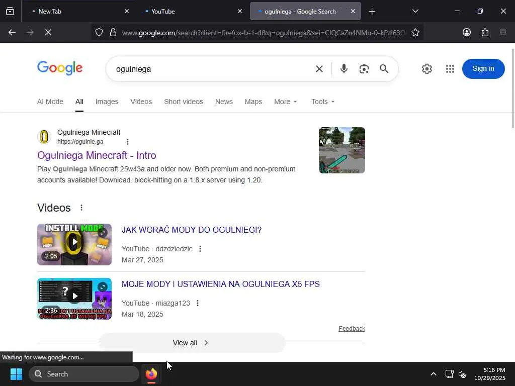The width and height of the screenshot is (515, 386).
Task: Select Maps search tab
Action: tap(253, 102)
